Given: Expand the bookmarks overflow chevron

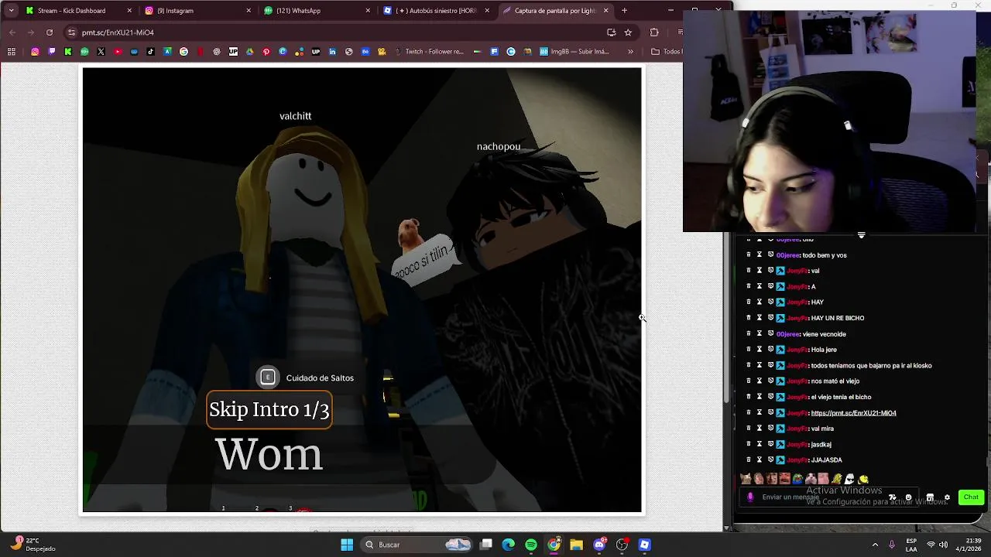Looking at the screenshot, I should click(x=630, y=52).
